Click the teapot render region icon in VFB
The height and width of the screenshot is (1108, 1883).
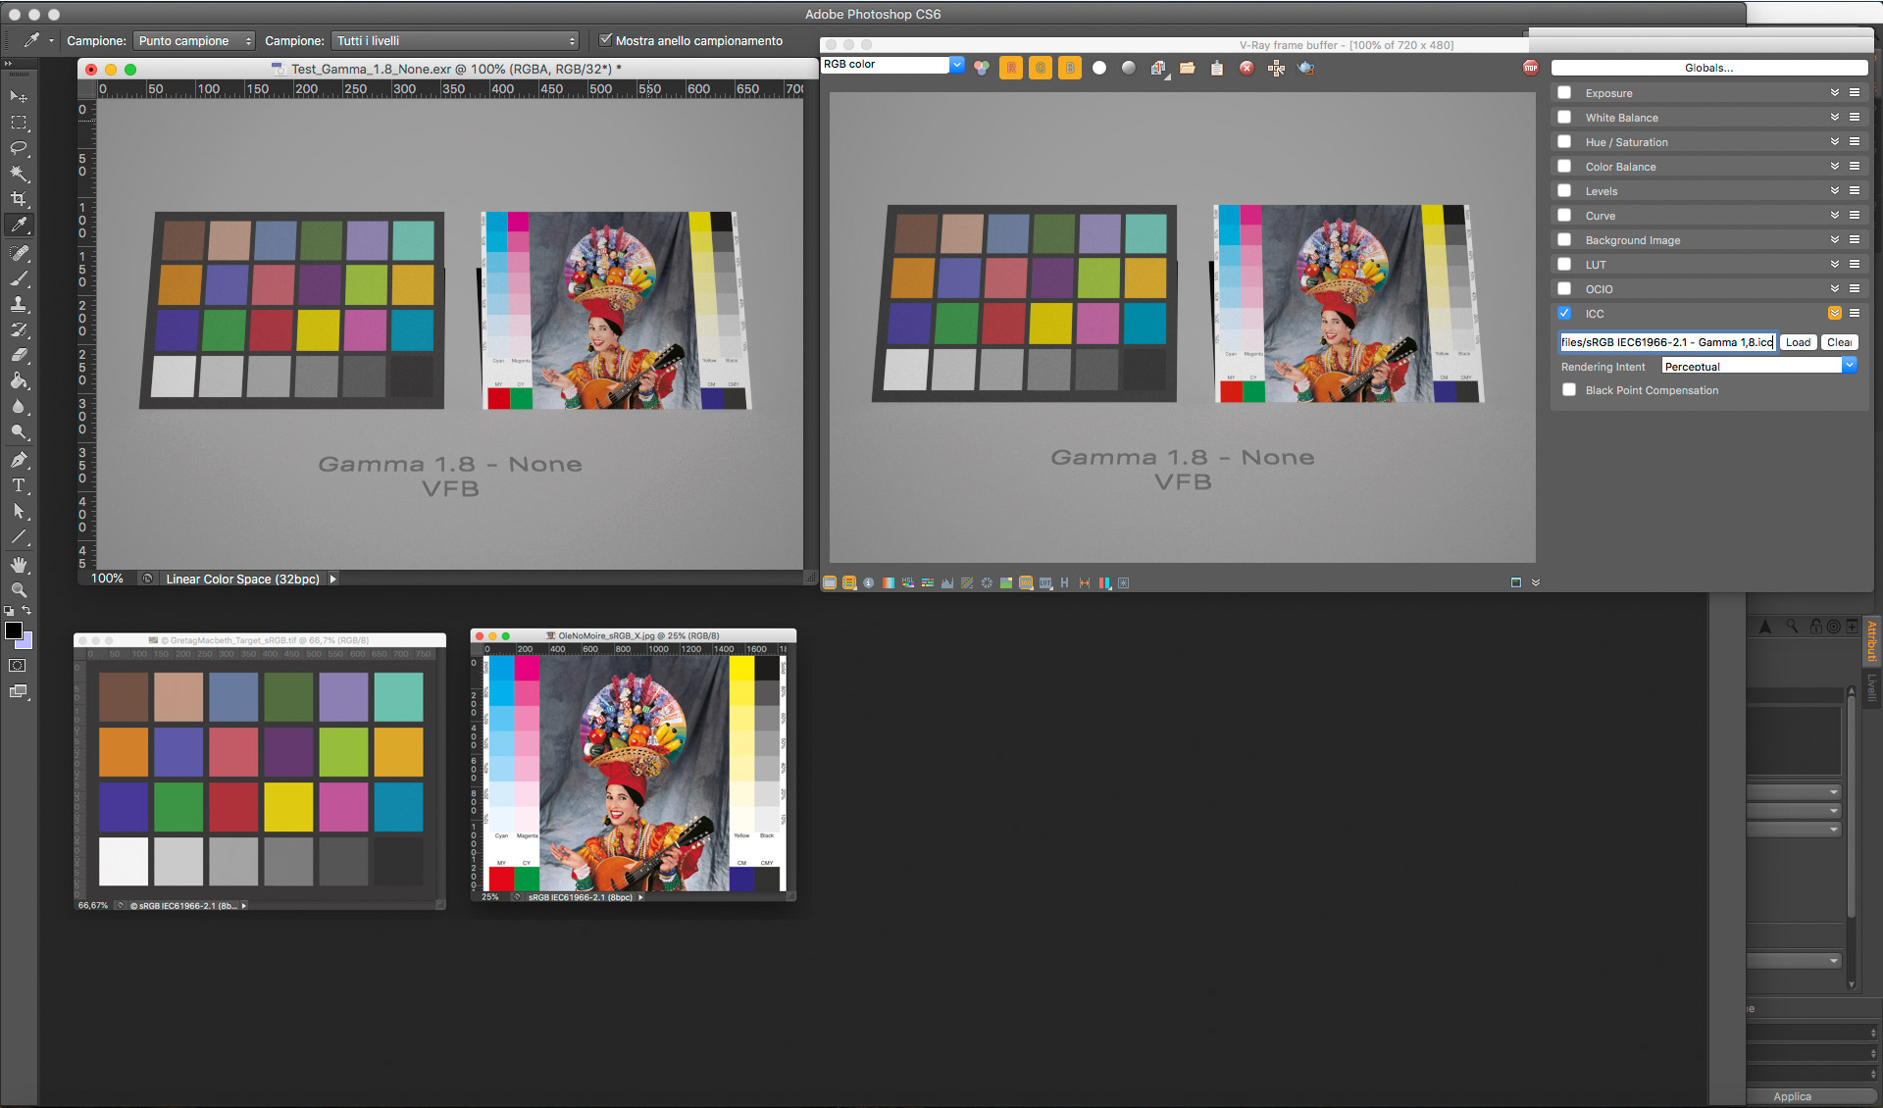tap(1305, 68)
